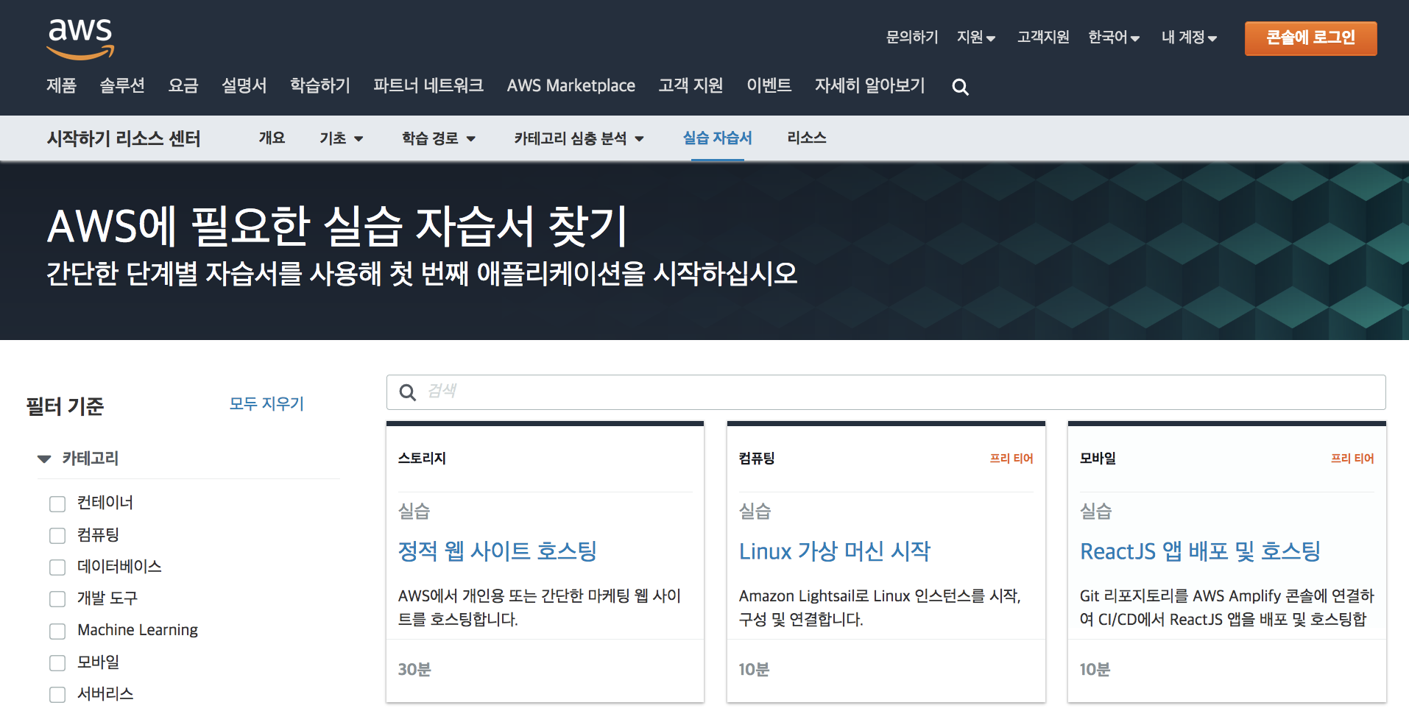The width and height of the screenshot is (1409, 711).
Task: Check the Machine Learning category checkbox
Action: click(57, 631)
